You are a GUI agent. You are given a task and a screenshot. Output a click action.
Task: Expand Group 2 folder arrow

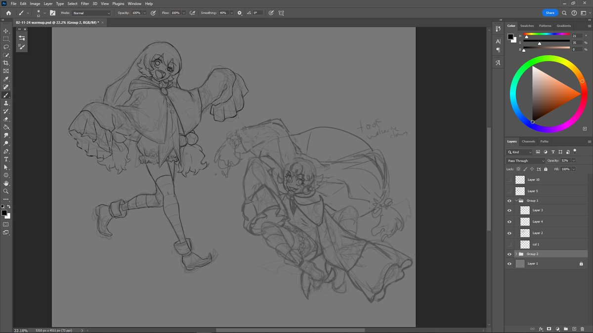[516, 254]
